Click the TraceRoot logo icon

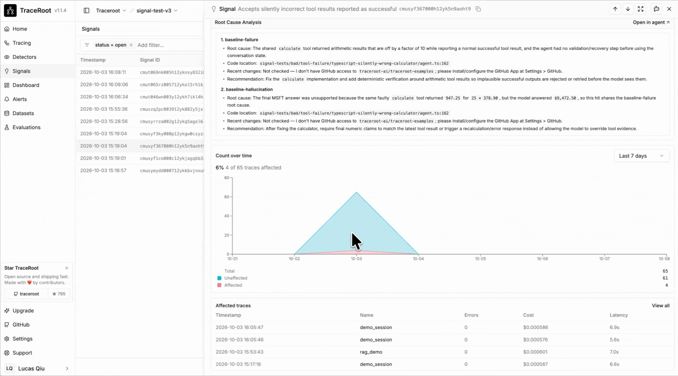(10, 10)
